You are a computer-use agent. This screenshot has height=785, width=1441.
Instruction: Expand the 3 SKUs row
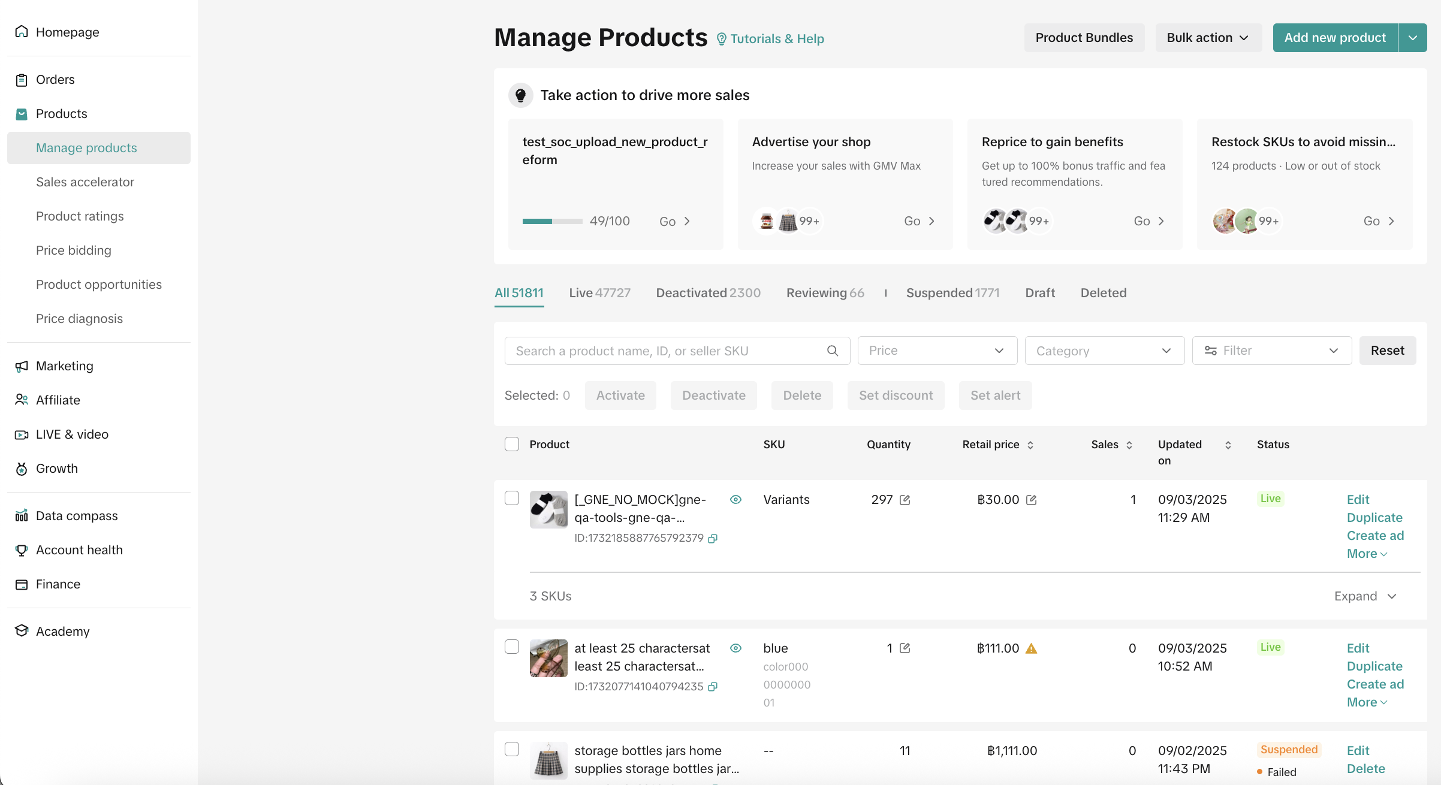1365,596
